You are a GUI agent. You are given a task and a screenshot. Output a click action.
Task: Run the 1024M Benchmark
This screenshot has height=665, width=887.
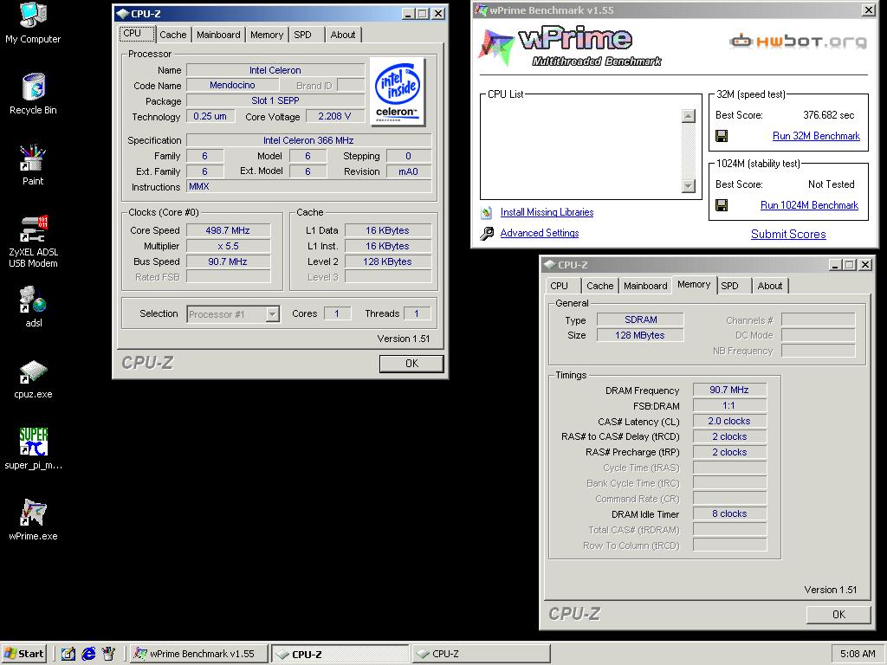tap(809, 205)
